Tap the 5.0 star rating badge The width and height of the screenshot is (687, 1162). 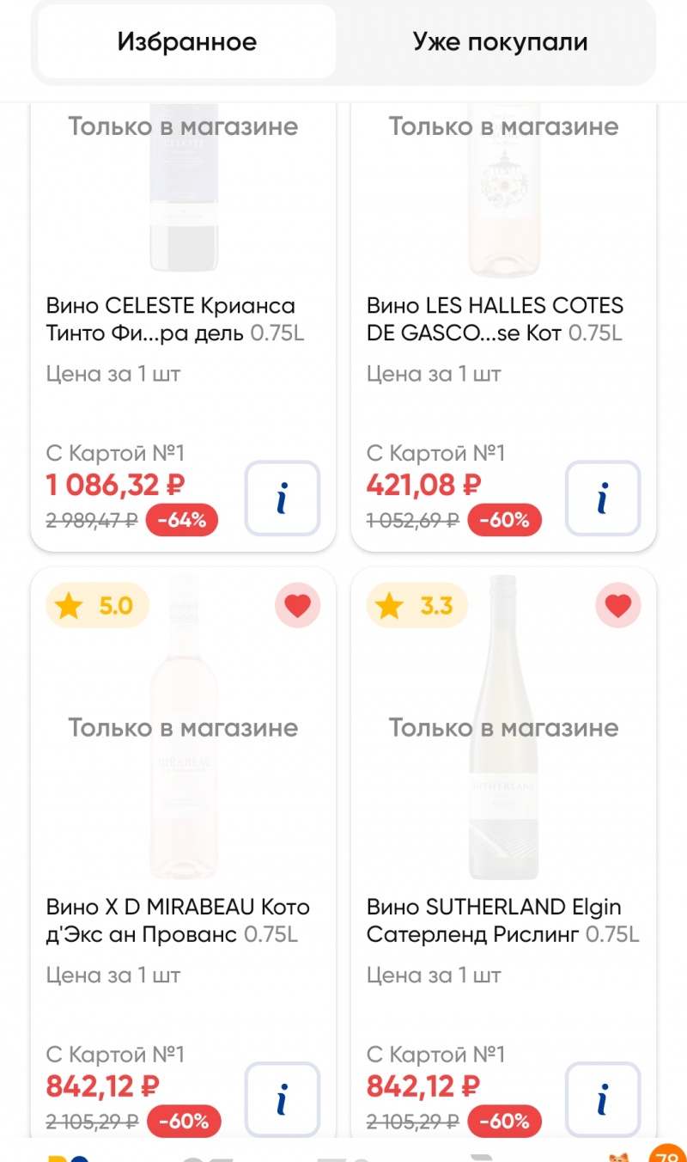pyautogui.click(x=97, y=606)
